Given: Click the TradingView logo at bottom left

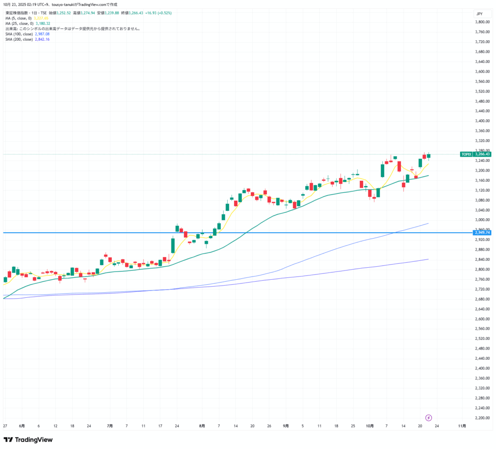Looking at the screenshot, I should 28,439.
